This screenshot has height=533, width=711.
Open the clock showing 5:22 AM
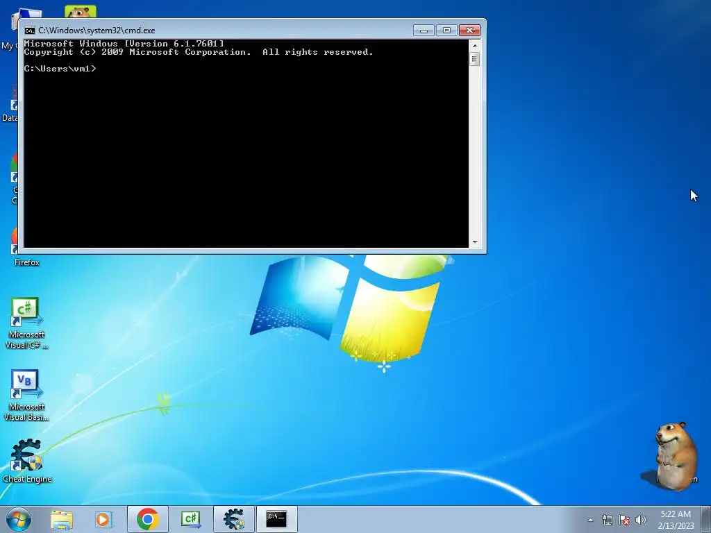(676, 520)
